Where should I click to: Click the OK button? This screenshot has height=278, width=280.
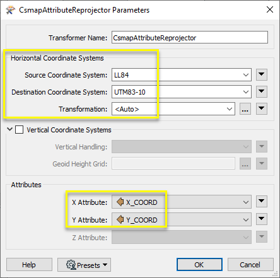[x=199, y=265]
